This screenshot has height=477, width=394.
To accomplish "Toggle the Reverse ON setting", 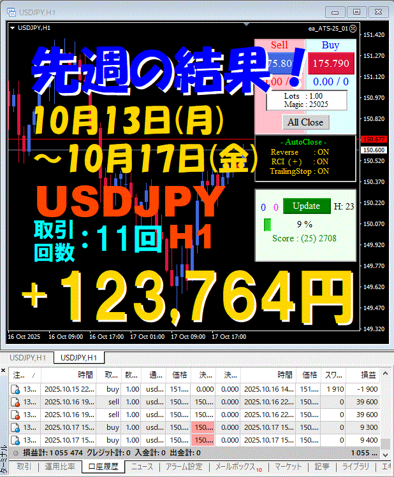I will [300, 152].
